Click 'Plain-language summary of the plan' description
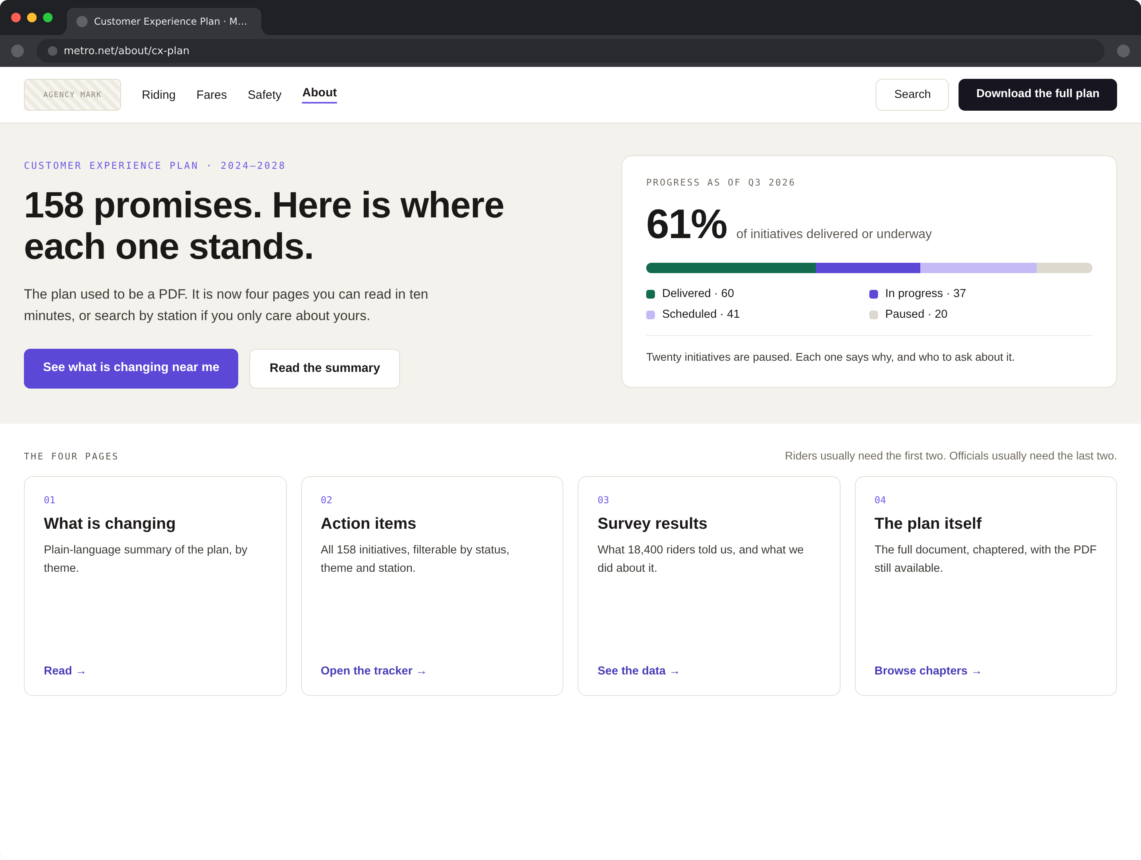Viewport: 1141px width, 860px height. tap(145, 558)
